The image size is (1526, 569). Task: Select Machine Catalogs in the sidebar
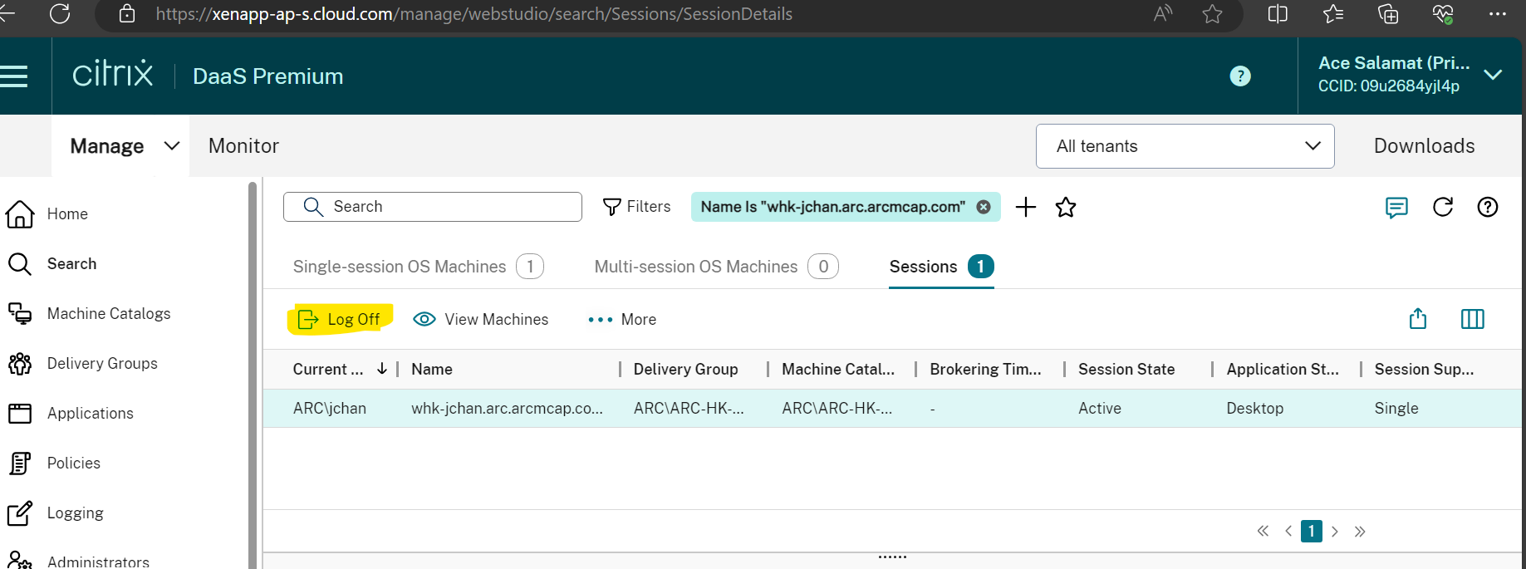(x=108, y=313)
